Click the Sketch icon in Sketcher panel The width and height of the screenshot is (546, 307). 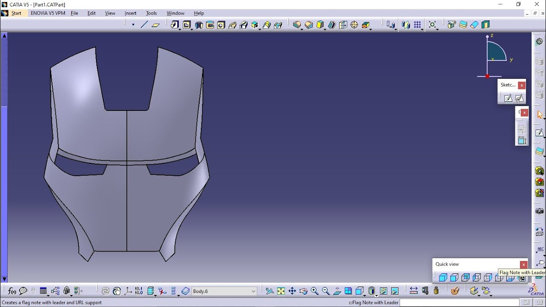pos(508,98)
